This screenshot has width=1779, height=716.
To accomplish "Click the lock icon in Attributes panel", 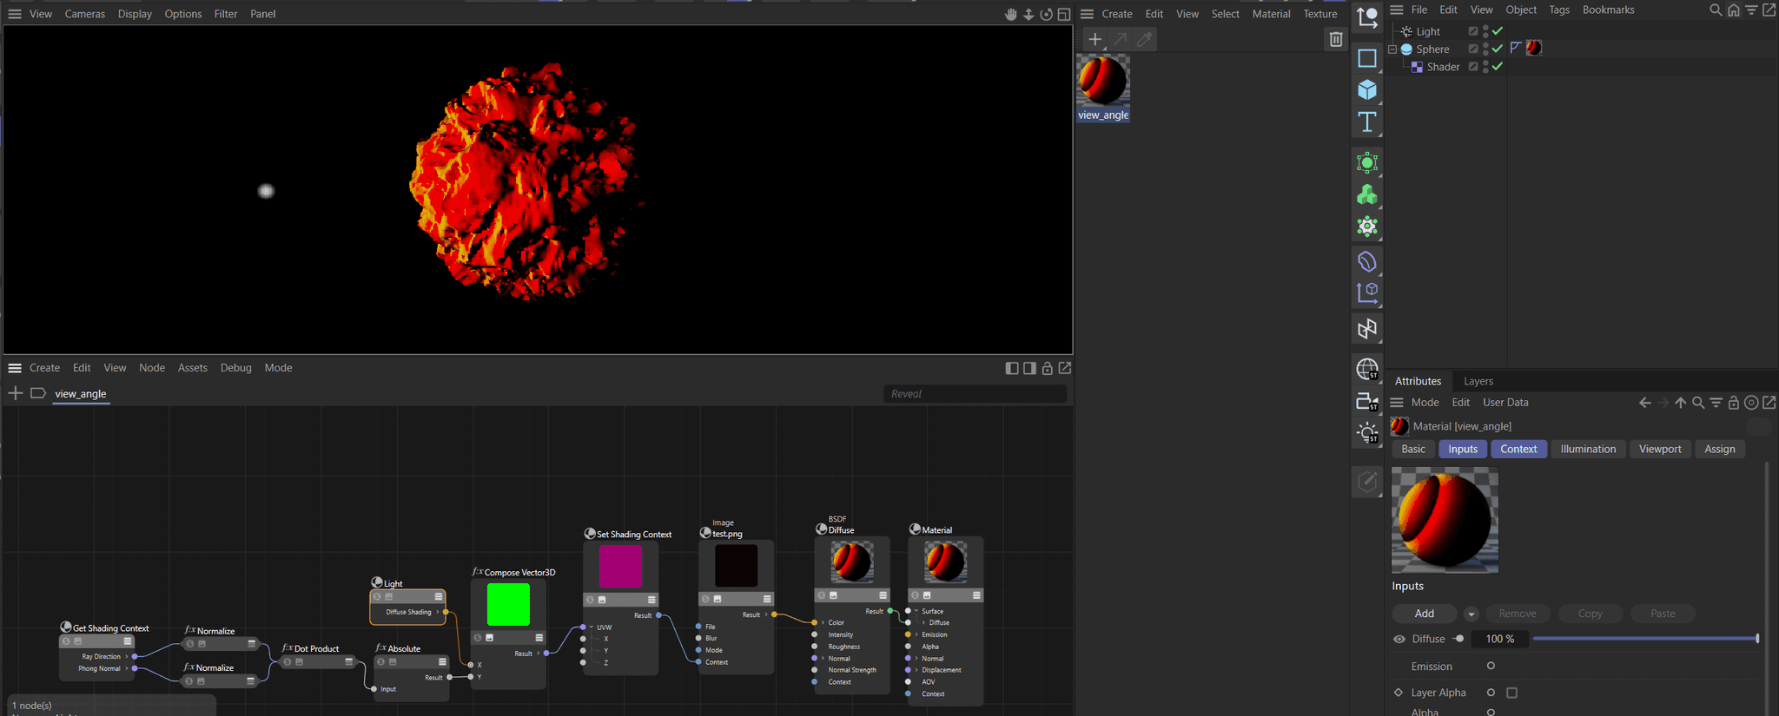I will [1733, 403].
